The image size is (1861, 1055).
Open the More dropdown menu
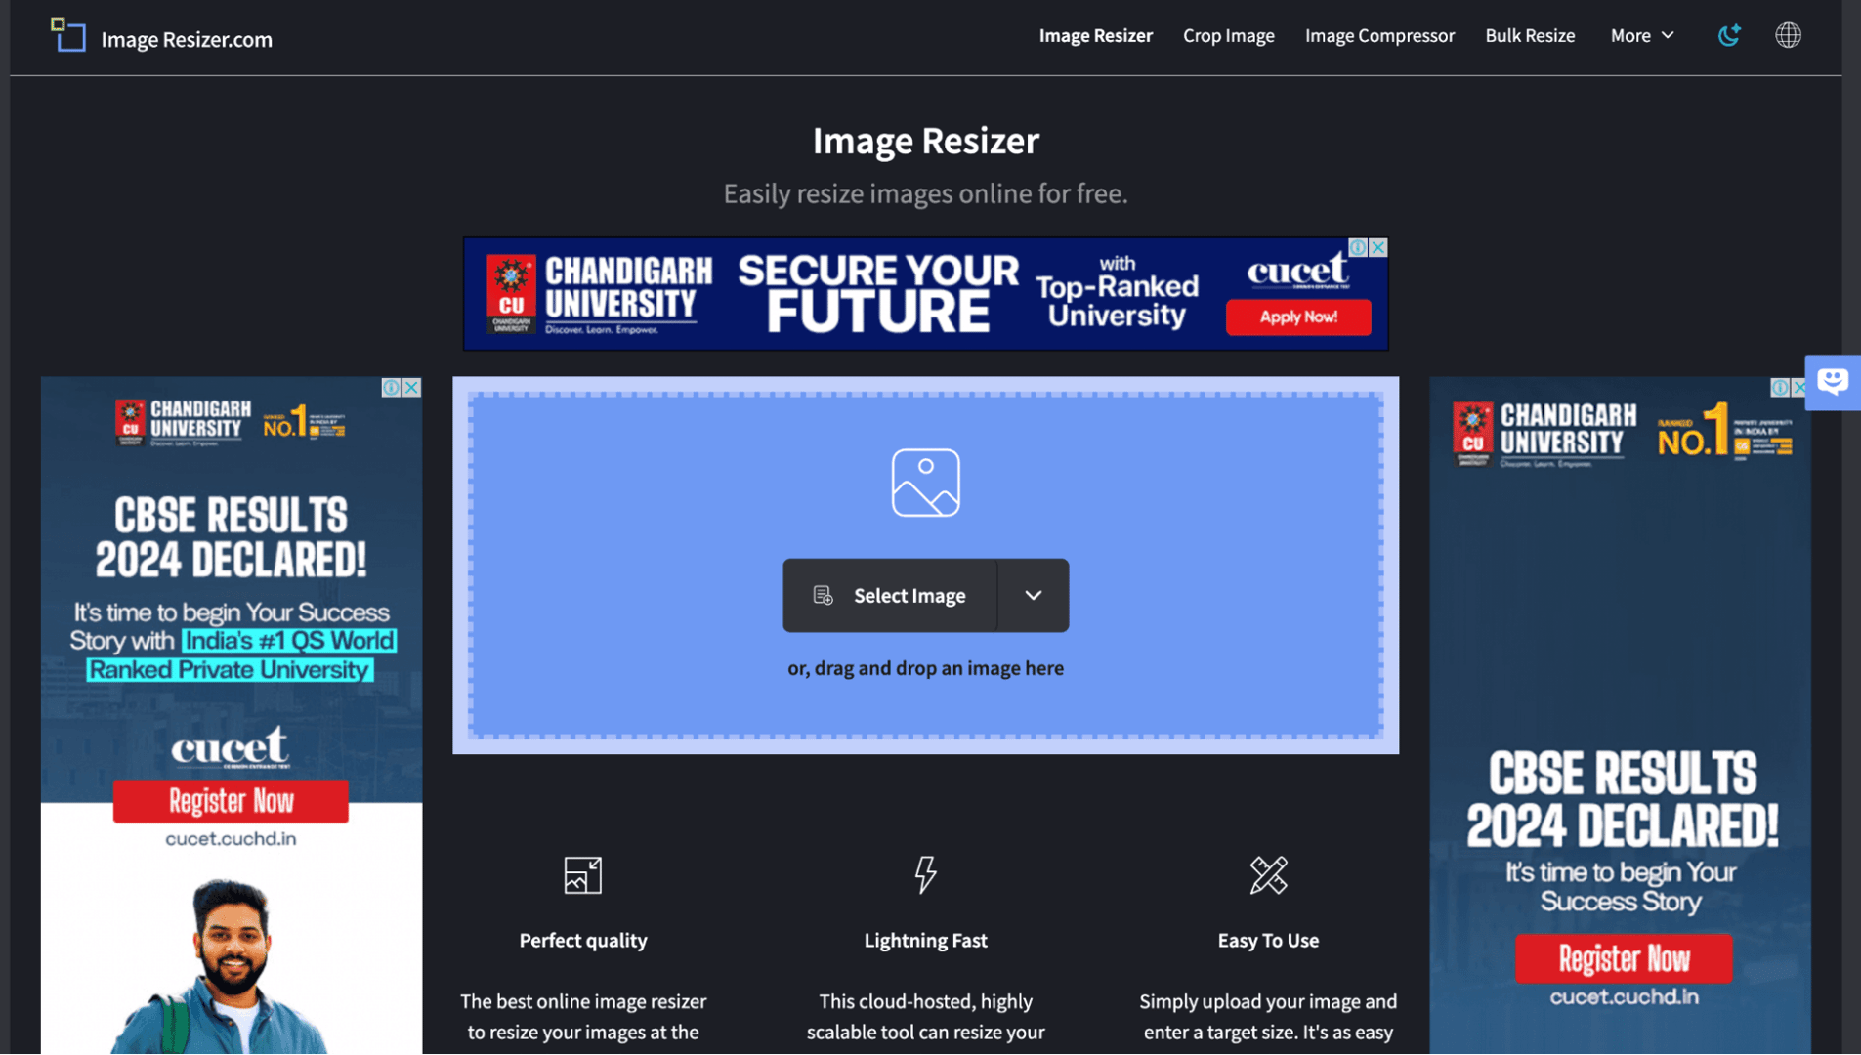(1642, 35)
